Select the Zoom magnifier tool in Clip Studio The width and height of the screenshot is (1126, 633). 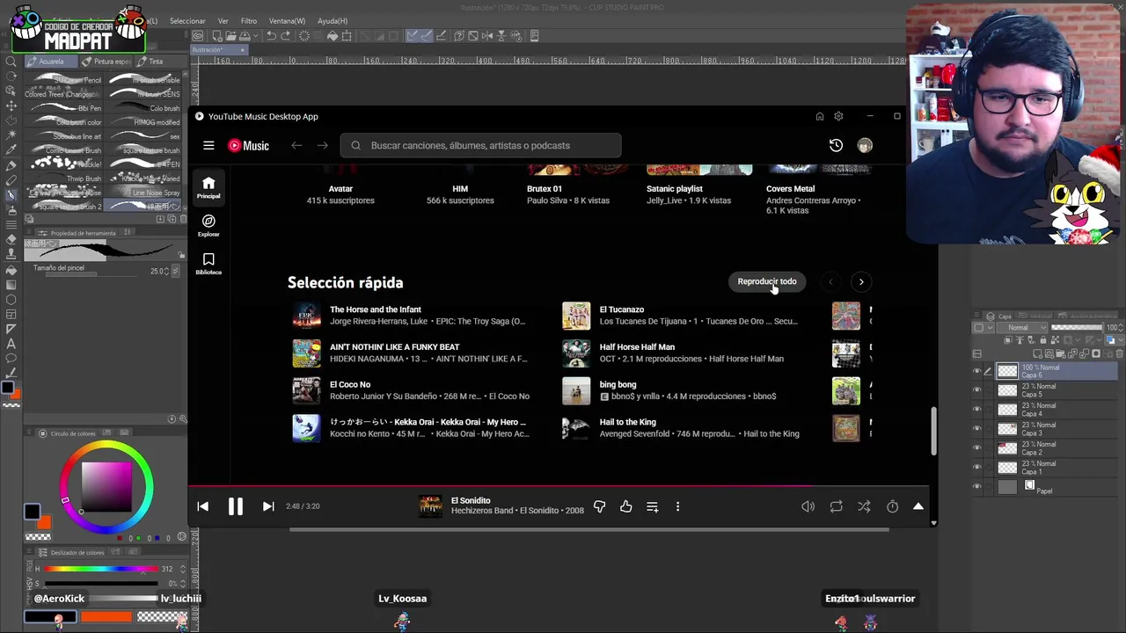tap(11, 62)
